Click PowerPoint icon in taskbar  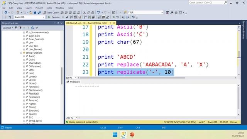click(x=132, y=135)
